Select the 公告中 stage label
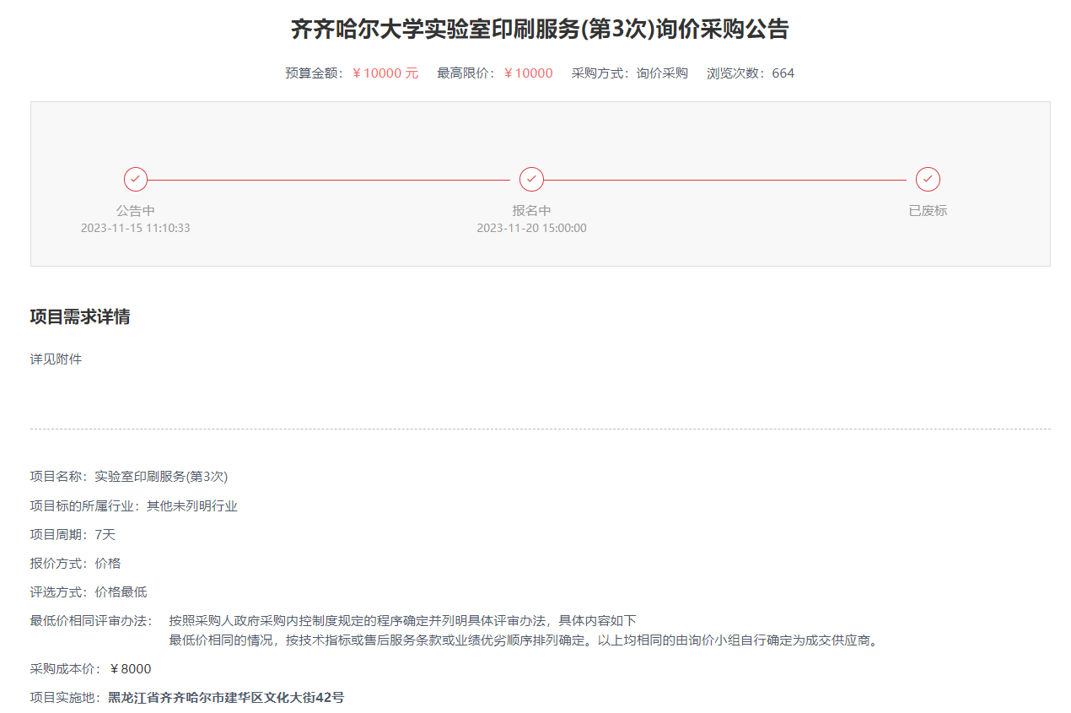The height and width of the screenshot is (713, 1071). (136, 210)
